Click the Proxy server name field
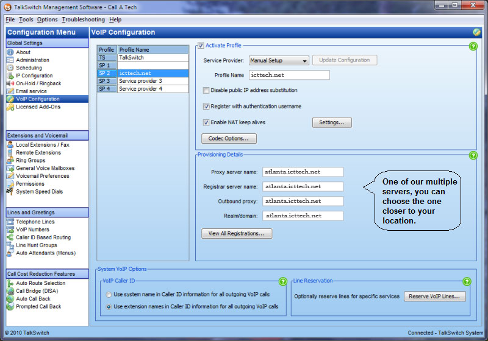Screen dimensions: 488x341 tap(303, 172)
